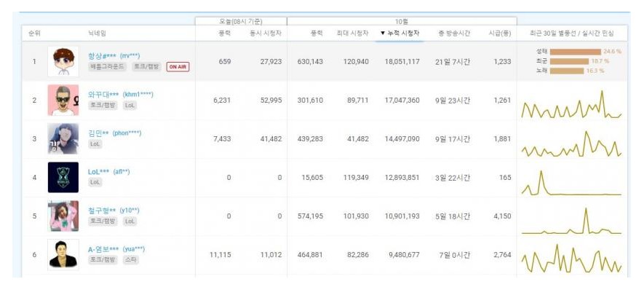Click 김민** 30-day sparkline chart
The image size is (636, 287).
(571, 143)
